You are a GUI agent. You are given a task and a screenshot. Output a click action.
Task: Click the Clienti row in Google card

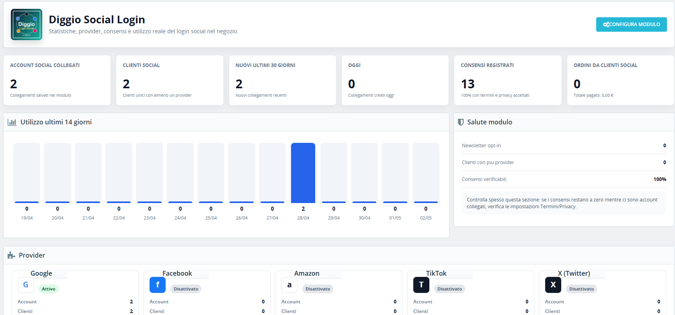click(x=75, y=311)
